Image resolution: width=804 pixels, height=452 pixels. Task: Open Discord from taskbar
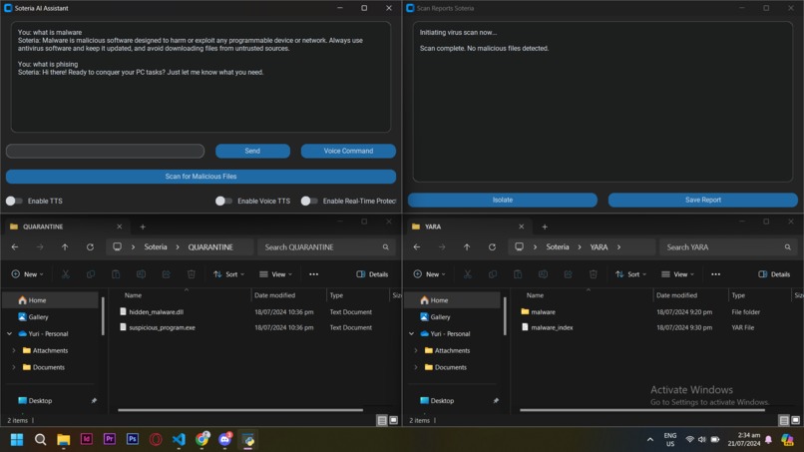(x=225, y=440)
